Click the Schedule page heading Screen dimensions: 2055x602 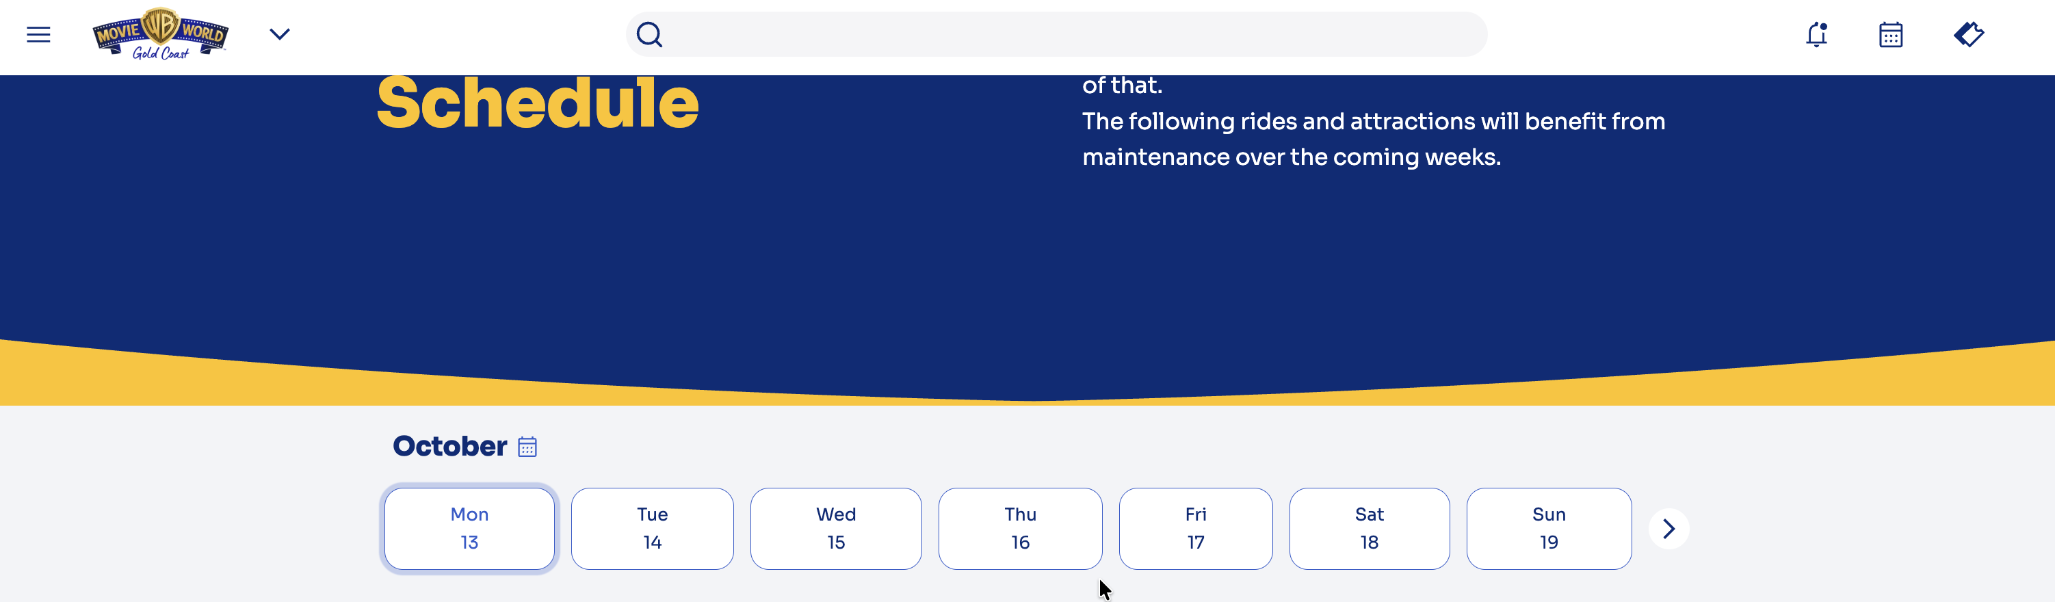538,104
